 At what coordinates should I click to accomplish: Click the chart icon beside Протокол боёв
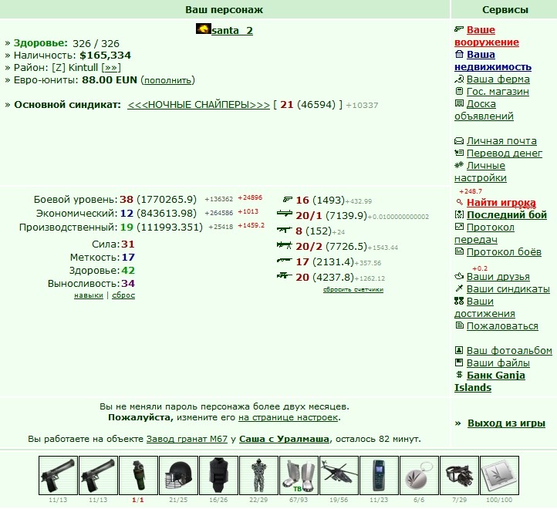[459, 251]
